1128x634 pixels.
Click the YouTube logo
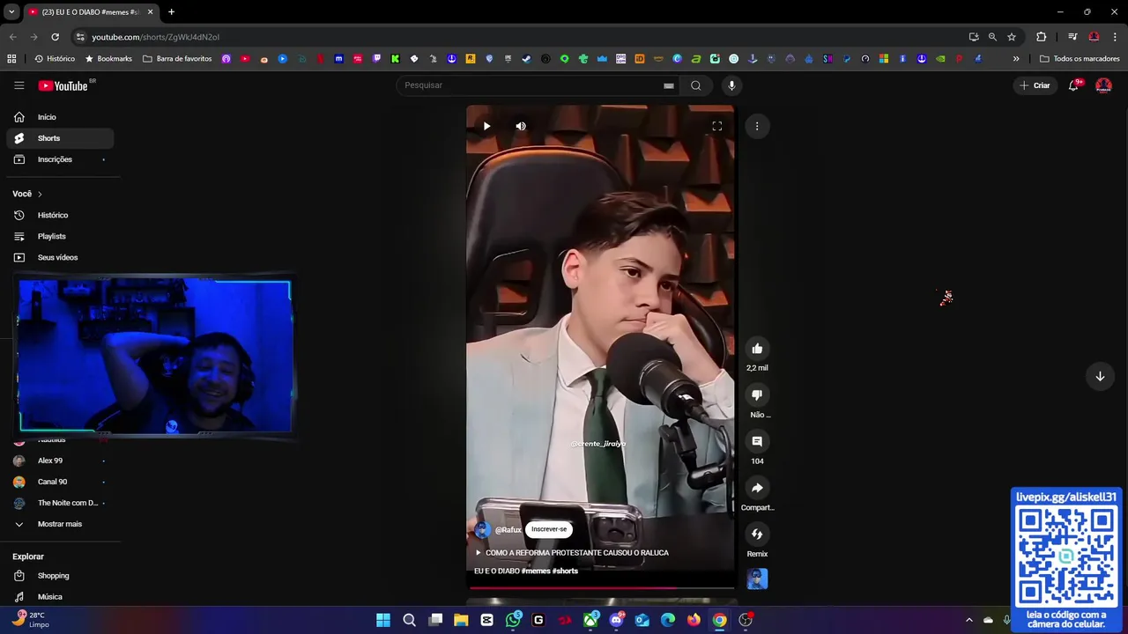pos(63,85)
